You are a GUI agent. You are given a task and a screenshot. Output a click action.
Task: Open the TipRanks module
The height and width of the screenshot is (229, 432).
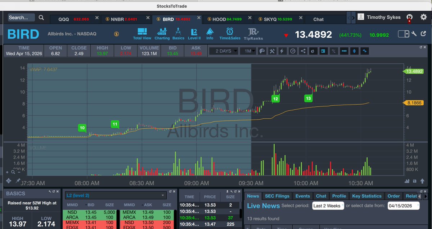(x=253, y=34)
